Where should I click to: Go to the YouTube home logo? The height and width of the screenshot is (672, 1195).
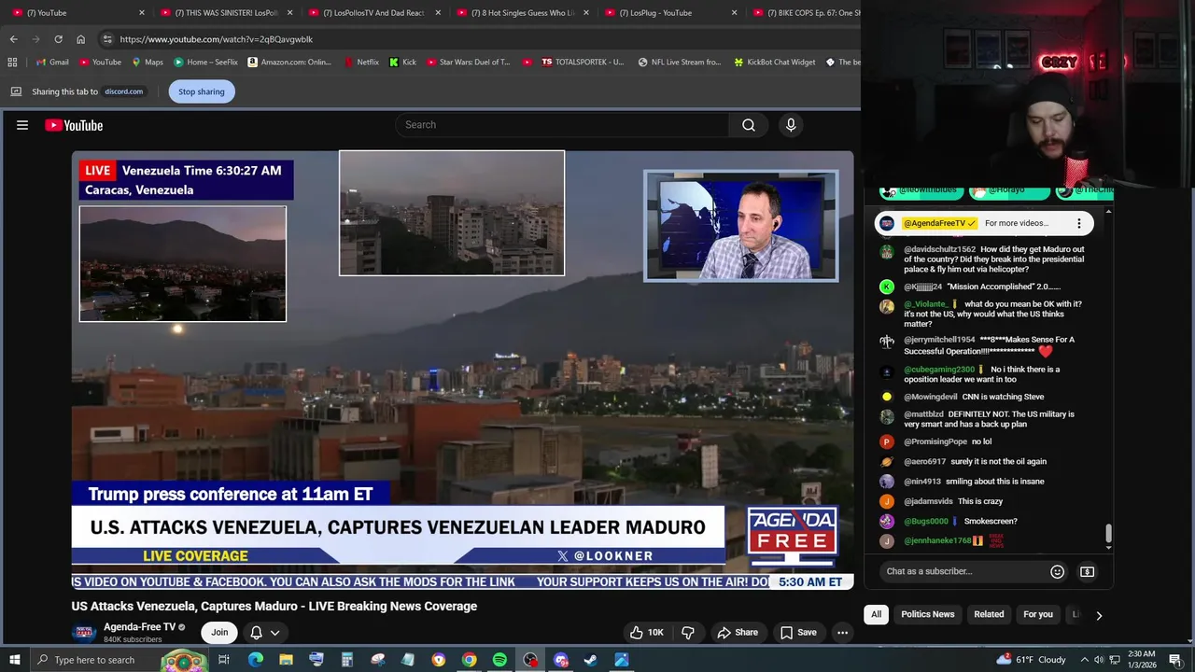pyautogui.click(x=74, y=125)
